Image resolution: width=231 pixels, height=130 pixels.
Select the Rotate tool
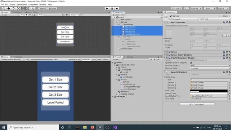(13, 9)
